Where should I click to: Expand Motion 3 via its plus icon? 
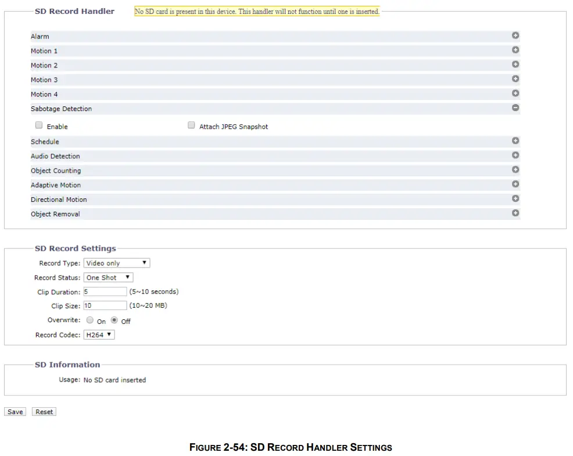click(x=515, y=79)
